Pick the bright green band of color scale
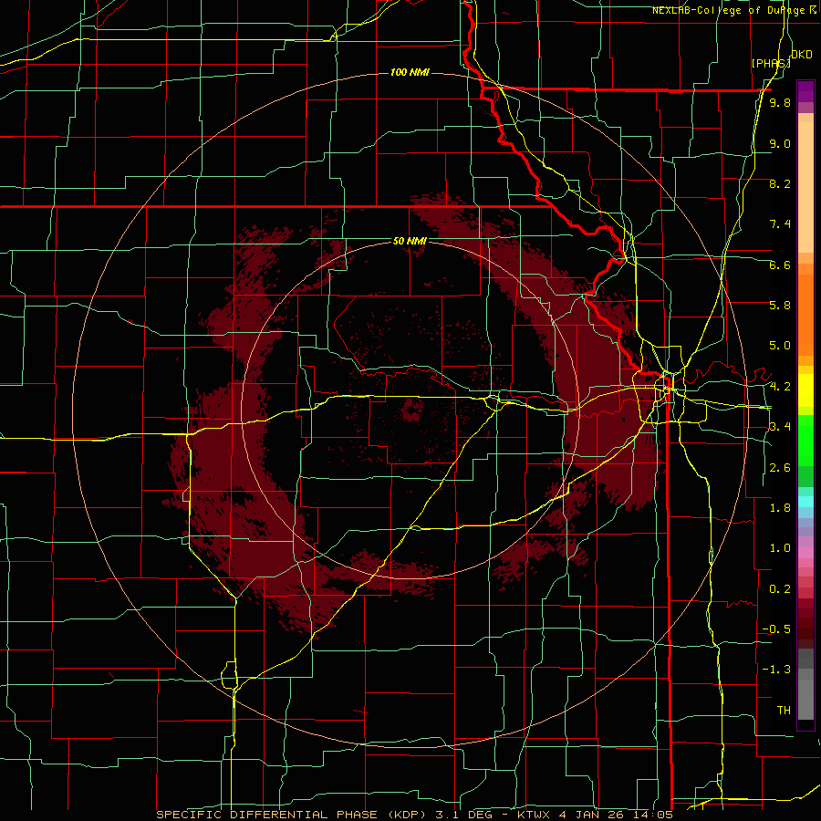 point(805,440)
